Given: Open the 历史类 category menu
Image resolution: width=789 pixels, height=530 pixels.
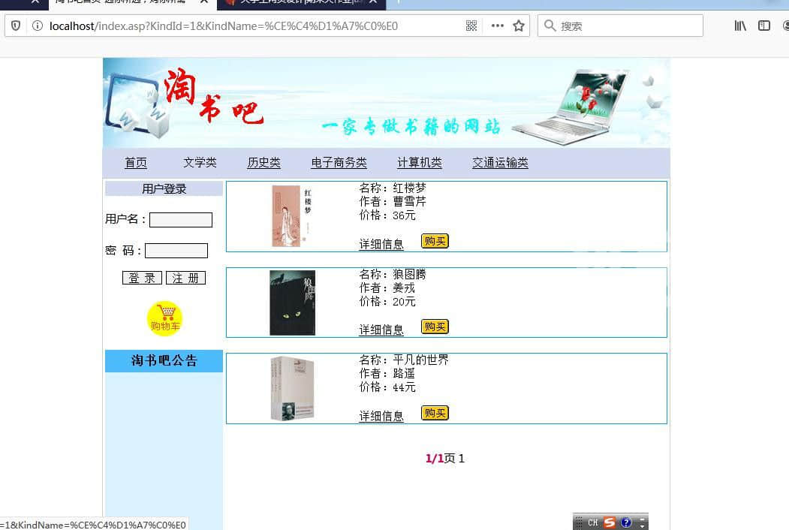Looking at the screenshot, I should pyautogui.click(x=264, y=163).
